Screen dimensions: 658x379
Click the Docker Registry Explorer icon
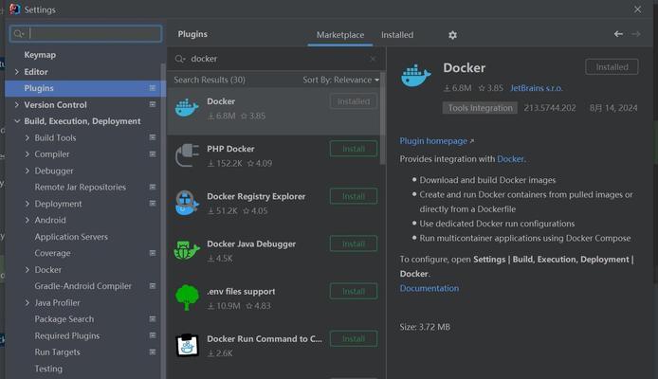point(187,203)
